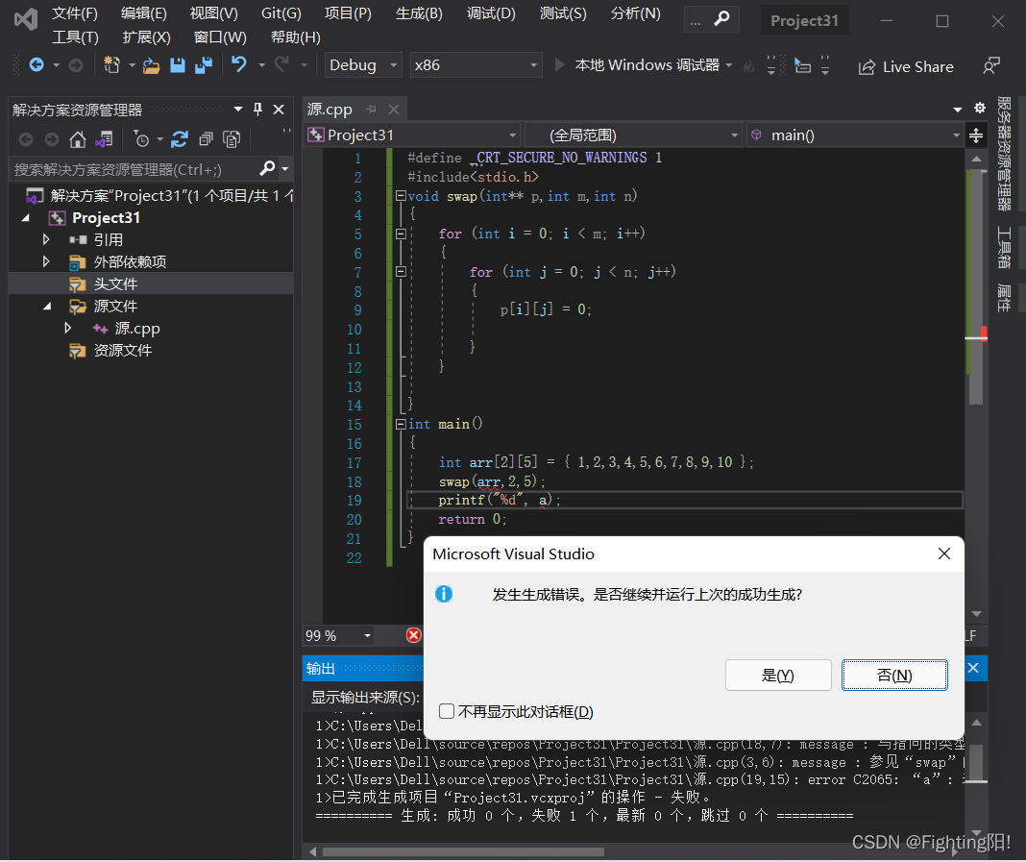Image resolution: width=1026 pixels, height=862 pixels.
Task: Close the Microsoft Visual Studio dialog
Action: click(943, 554)
